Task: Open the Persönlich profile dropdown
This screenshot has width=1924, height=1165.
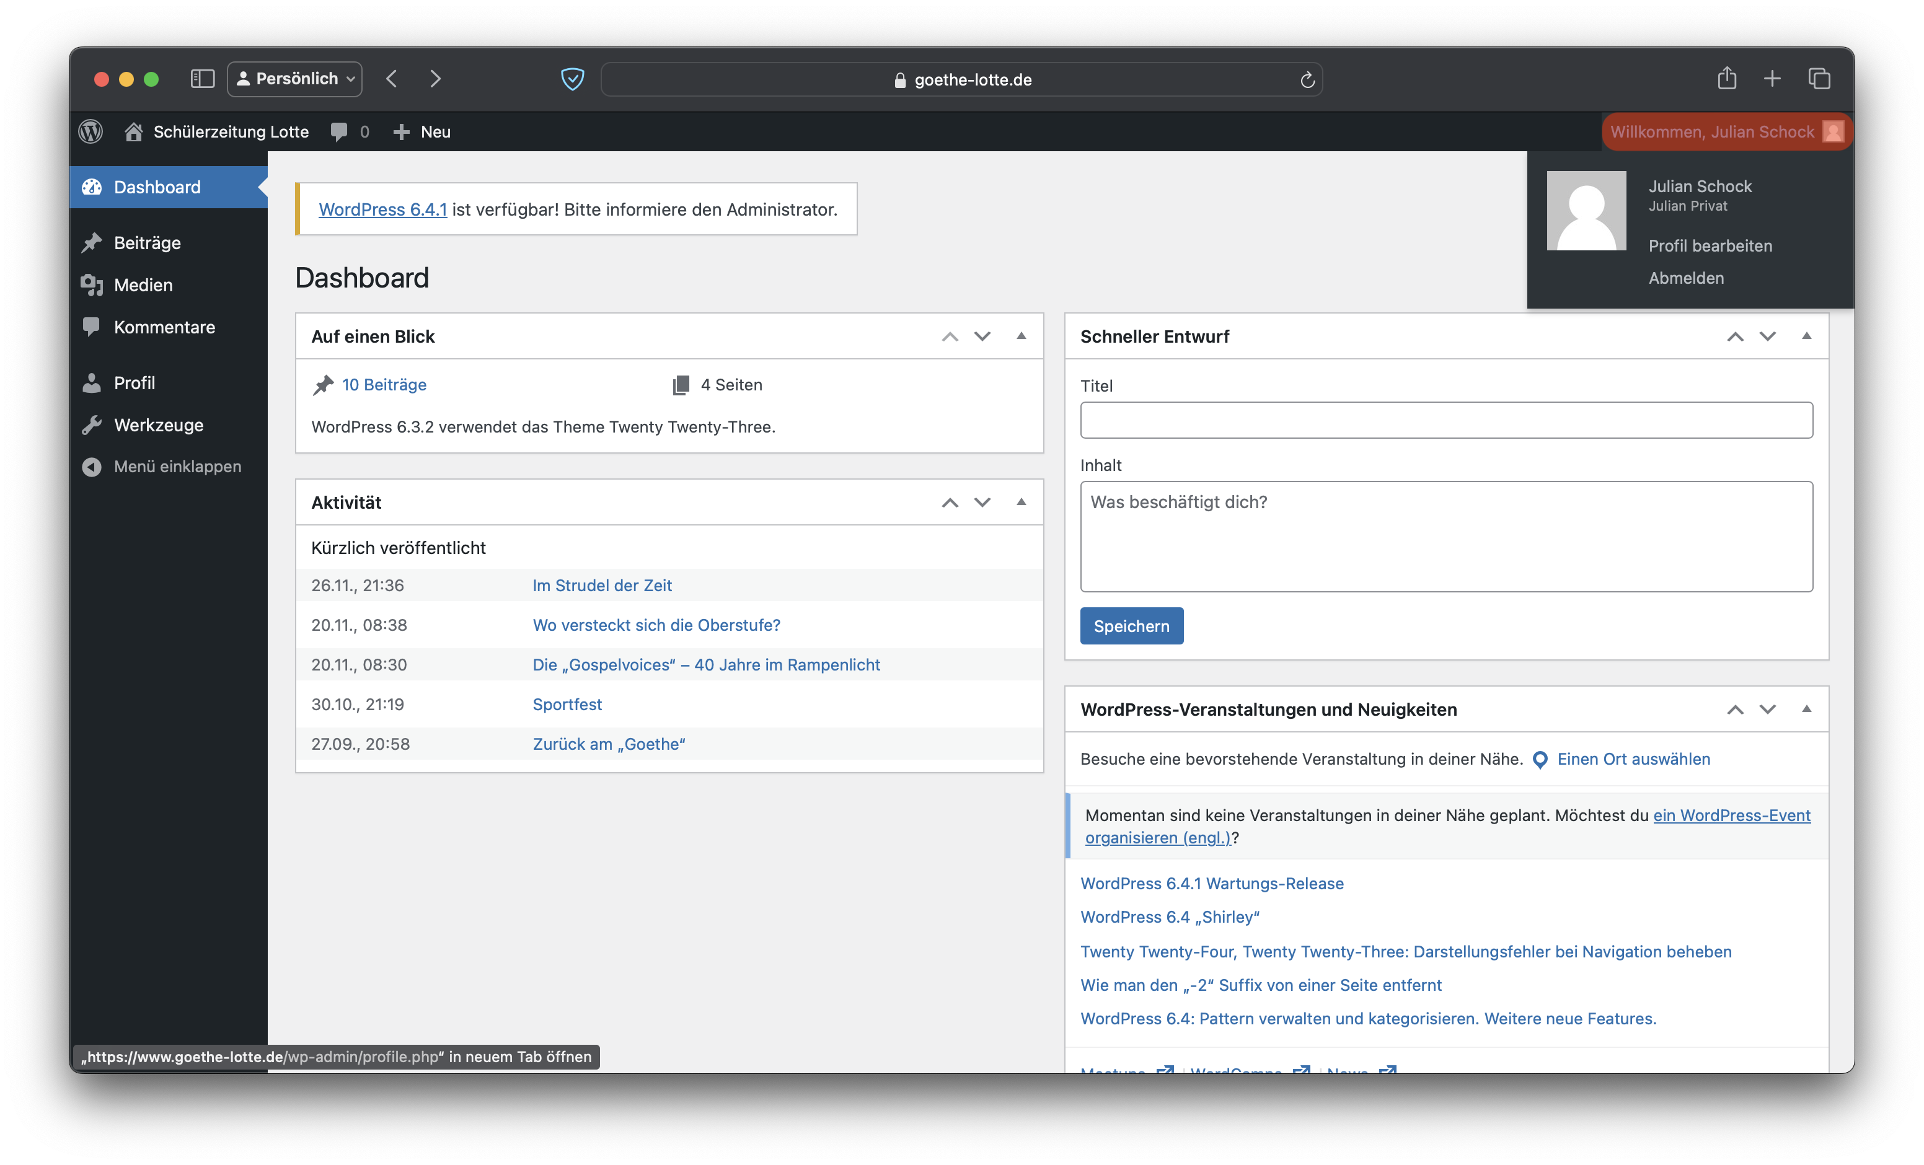Action: tap(295, 79)
